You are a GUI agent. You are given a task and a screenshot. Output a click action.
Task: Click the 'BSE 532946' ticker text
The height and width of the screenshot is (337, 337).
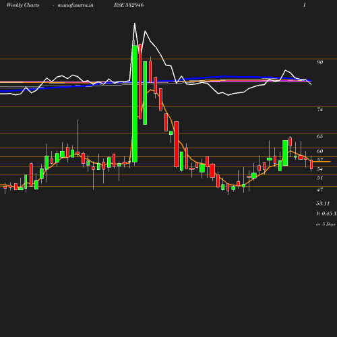tap(129, 5)
